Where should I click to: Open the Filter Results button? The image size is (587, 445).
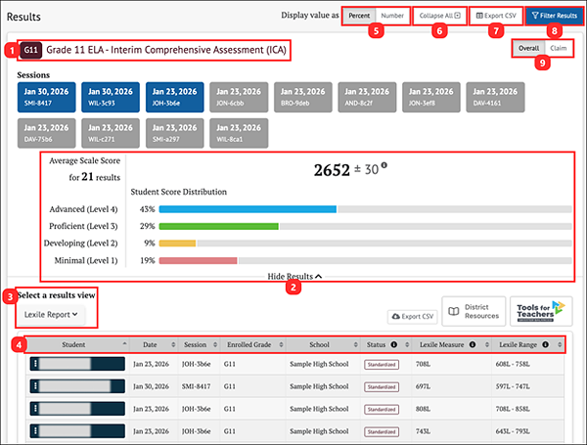click(554, 16)
